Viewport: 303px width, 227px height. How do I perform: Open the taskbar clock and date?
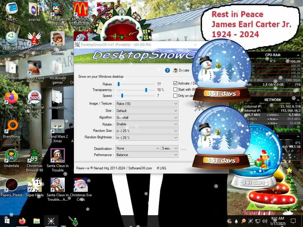point(278,221)
